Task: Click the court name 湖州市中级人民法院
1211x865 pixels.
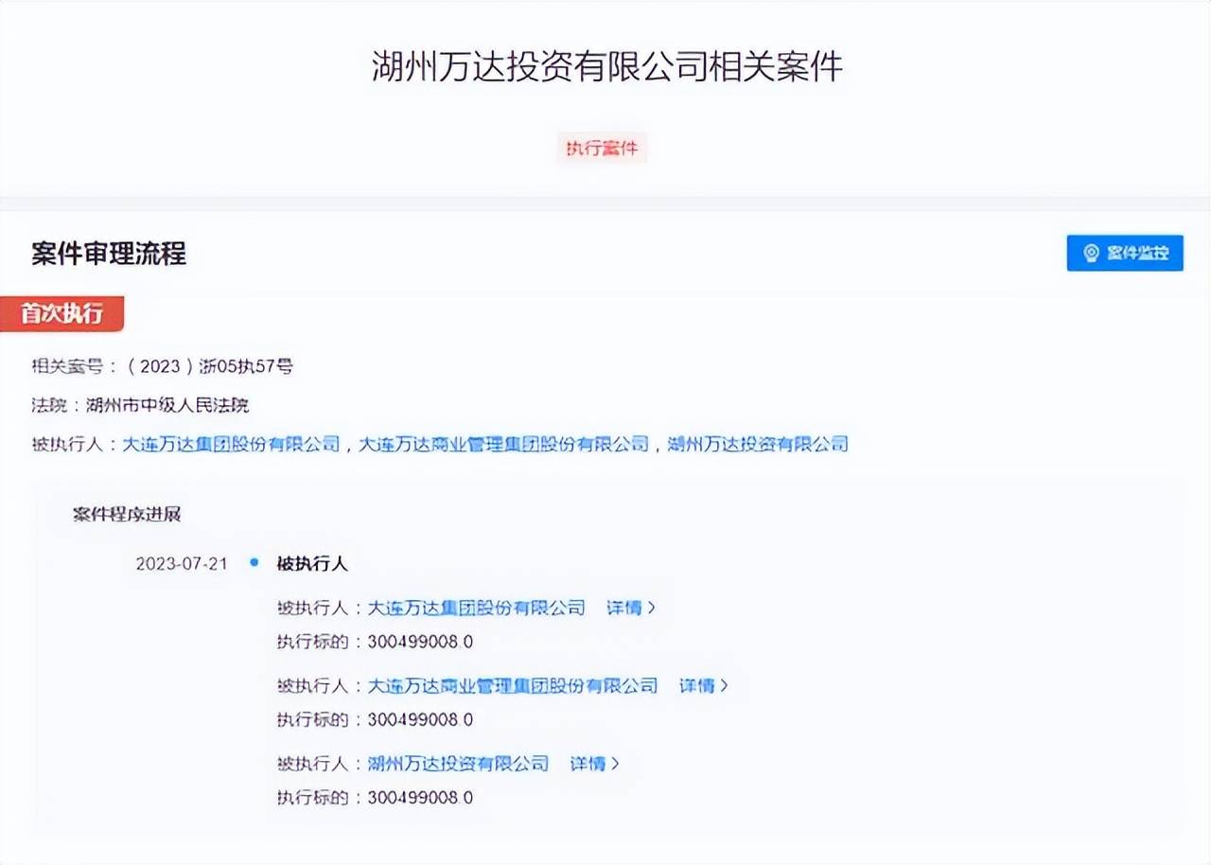Action: (167, 405)
